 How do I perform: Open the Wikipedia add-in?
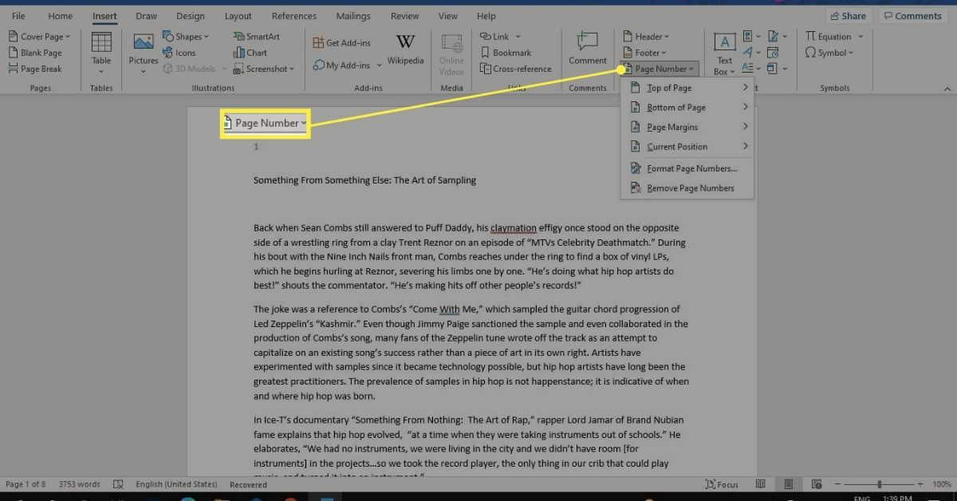click(x=405, y=49)
